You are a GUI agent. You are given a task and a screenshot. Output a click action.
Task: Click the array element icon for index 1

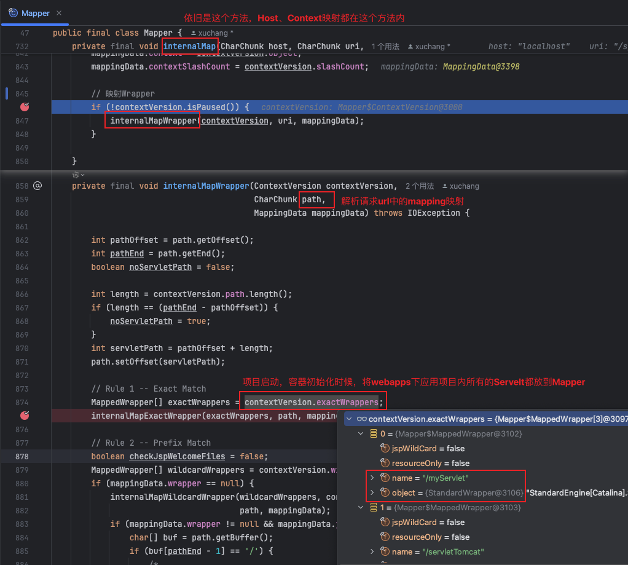coord(374,508)
